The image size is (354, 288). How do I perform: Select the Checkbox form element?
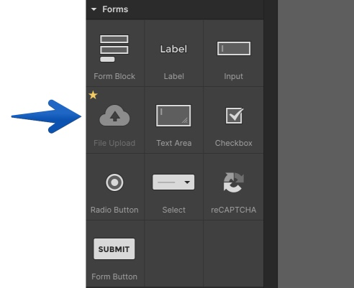pyautogui.click(x=234, y=120)
